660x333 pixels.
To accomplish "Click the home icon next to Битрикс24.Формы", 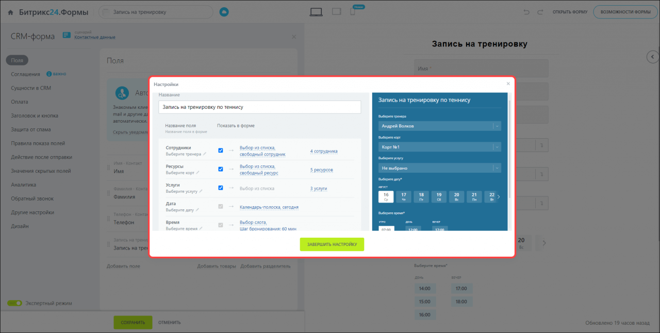I will point(10,12).
